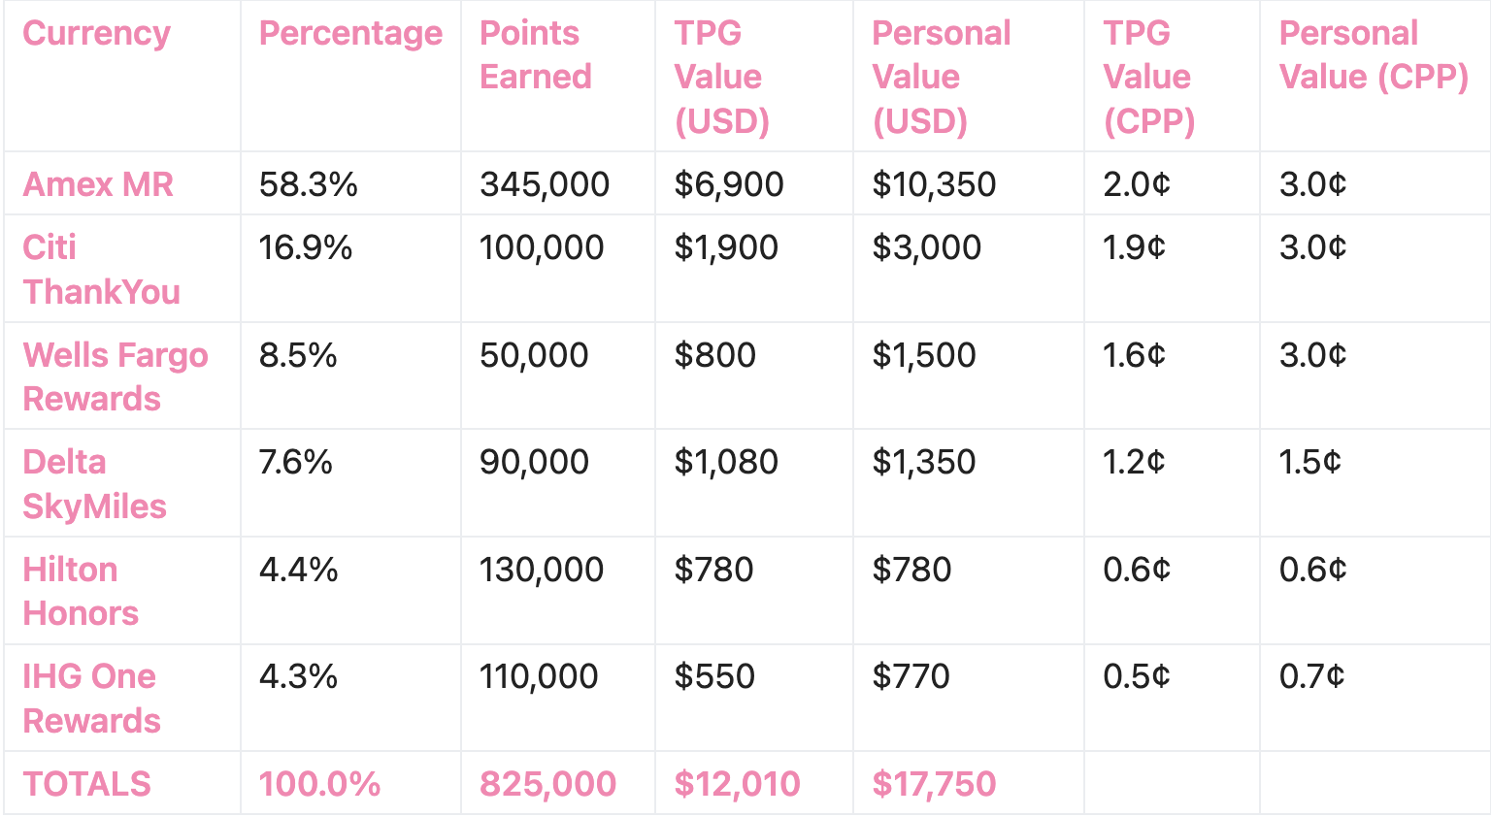This screenshot has width=1491, height=817.
Task: Select the TPG Value (CPP) header
Action: point(1148,77)
